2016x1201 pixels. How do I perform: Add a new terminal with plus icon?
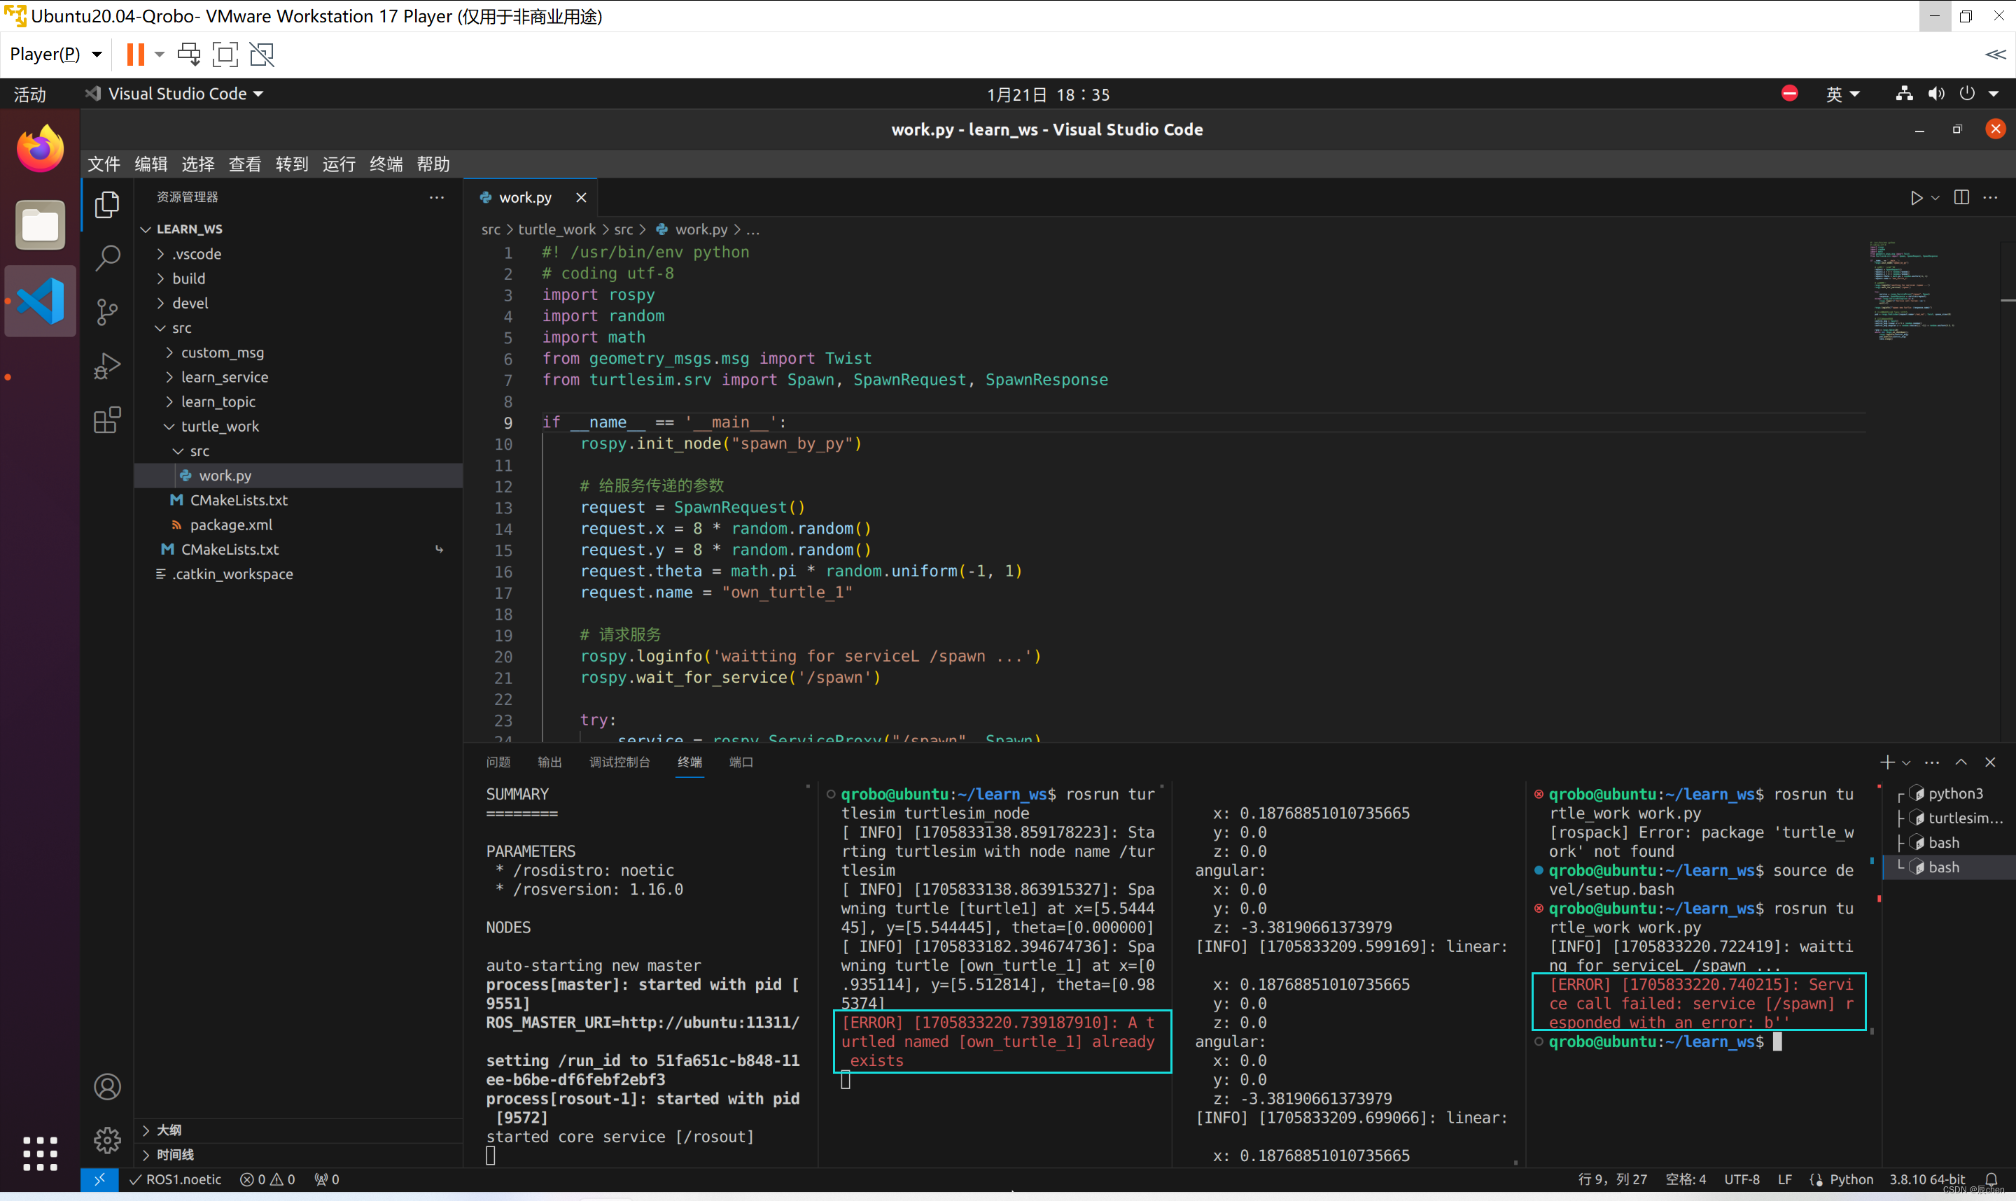pyautogui.click(x=1886, y=762)
